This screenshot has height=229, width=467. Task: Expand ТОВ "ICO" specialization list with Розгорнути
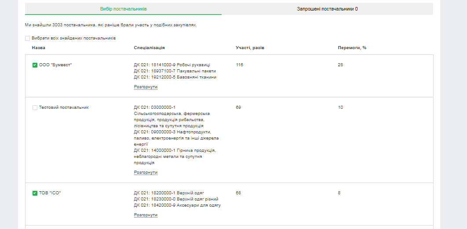tap(146, 215)
